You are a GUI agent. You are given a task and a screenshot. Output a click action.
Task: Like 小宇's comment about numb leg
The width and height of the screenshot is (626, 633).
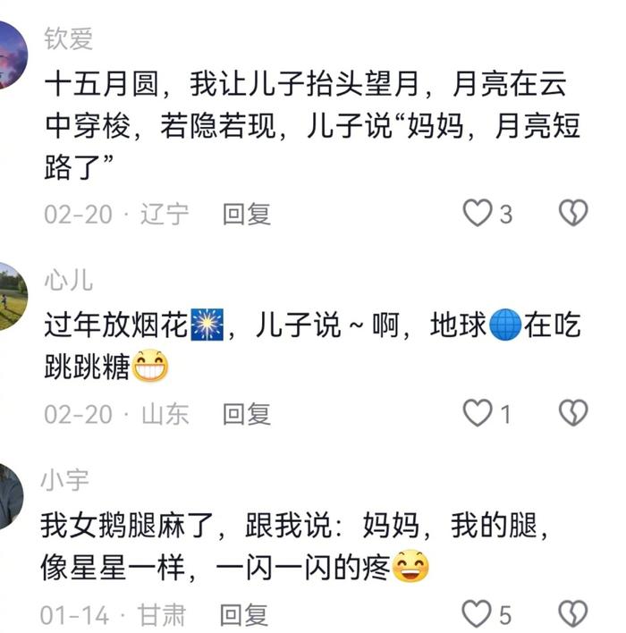[x=477, y=614]
